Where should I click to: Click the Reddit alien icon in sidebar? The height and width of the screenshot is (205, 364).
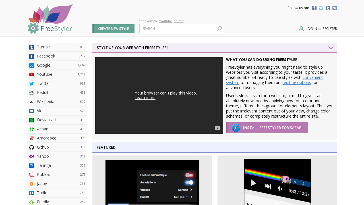pyautogui.click(x=32, y=93)
